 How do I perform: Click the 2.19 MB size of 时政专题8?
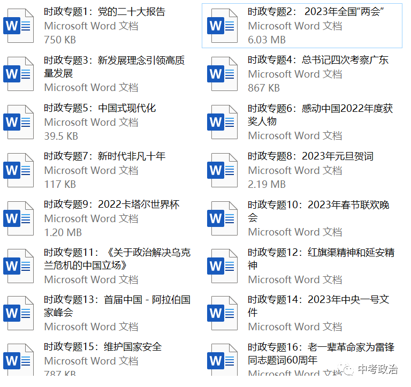click(267, 184)
